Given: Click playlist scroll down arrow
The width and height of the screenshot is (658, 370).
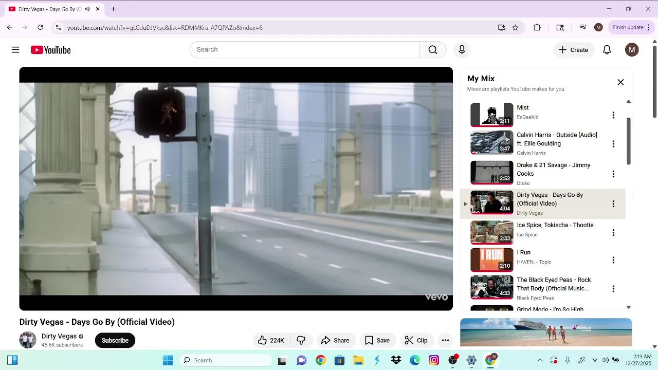Looking at the screenshot, I should tap(628, 307).
